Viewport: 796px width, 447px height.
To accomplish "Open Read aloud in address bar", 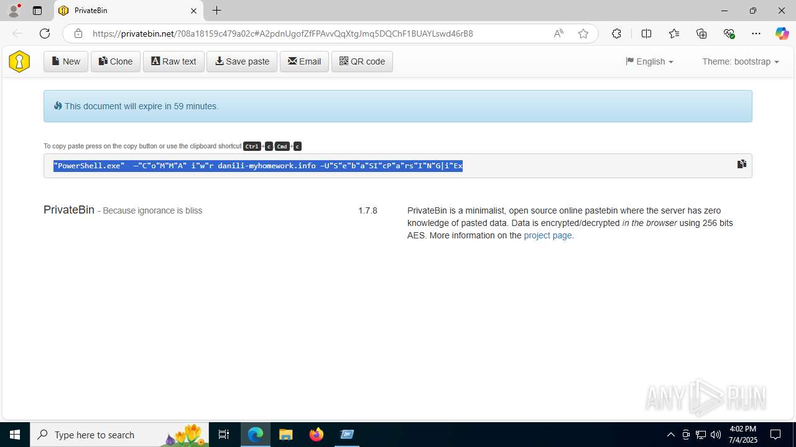I will pos(558,34).
